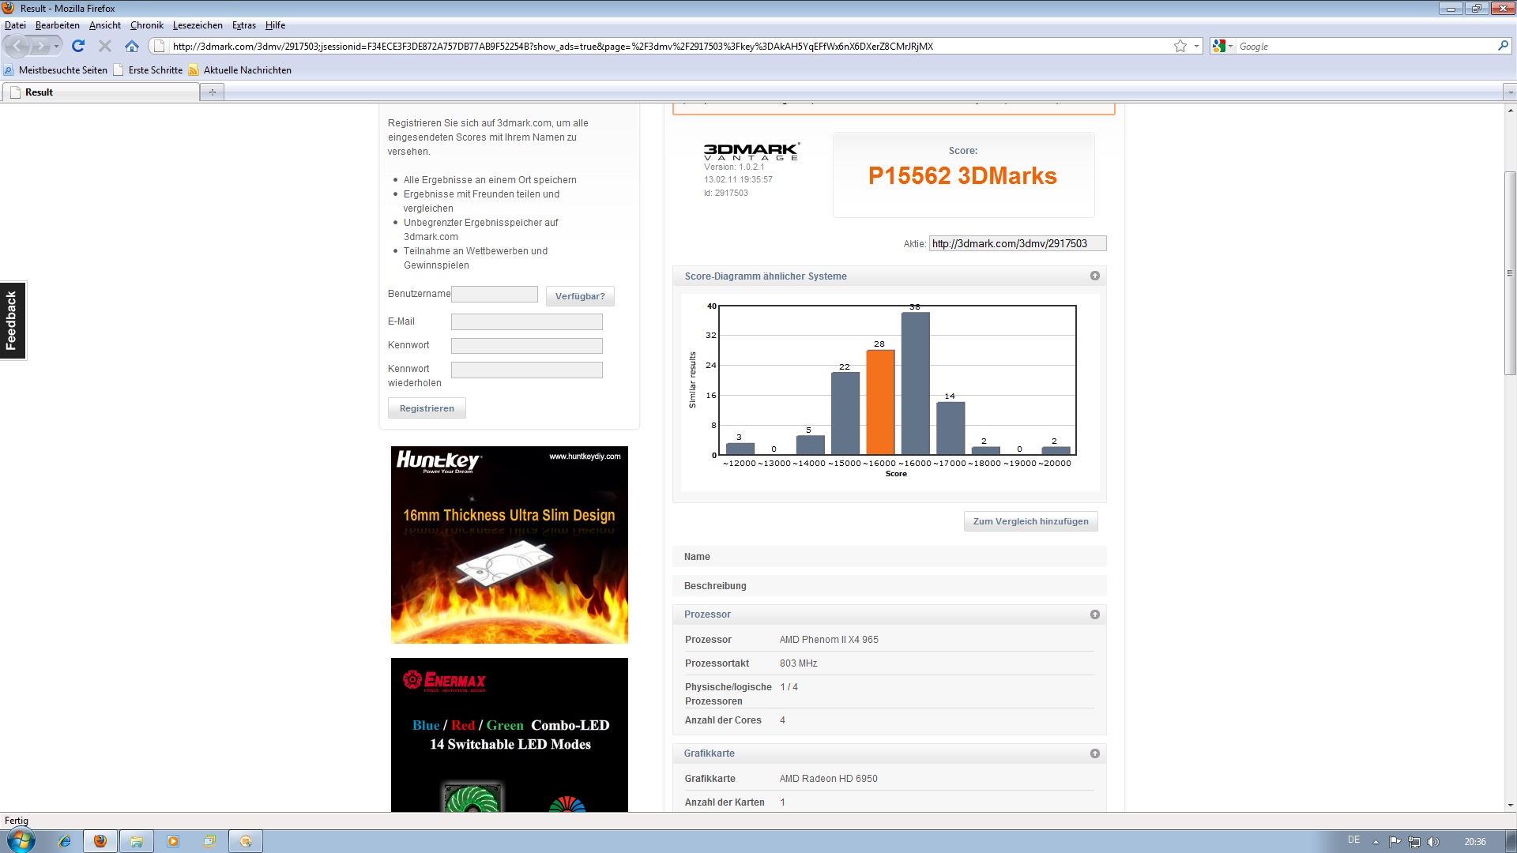
Task: Click the stop loading X icon
Action: pyautogui.click(x=105, y=46)
